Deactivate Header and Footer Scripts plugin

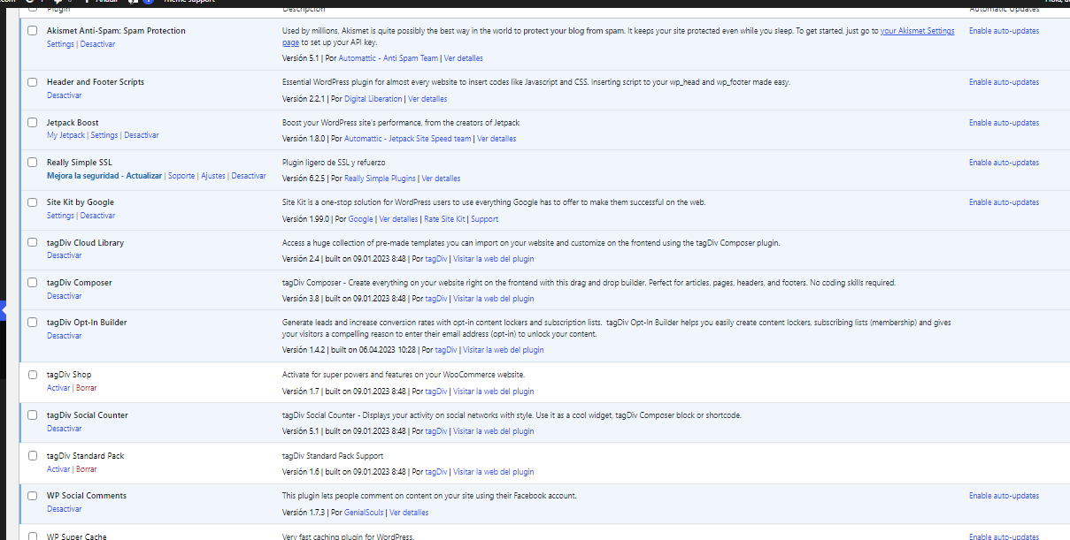click(x=65, y=95)
